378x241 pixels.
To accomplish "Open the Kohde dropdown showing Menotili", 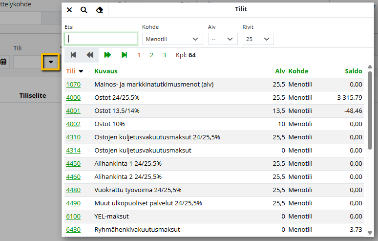I will click(172, 39).
